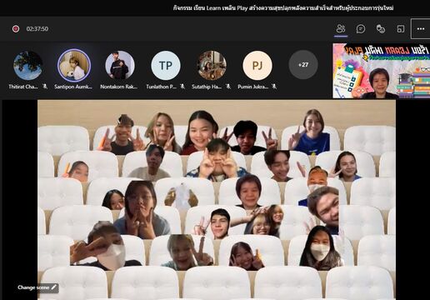Screen dimensions: 430x300
Task: Select Sutathip Ha... participant avatar
Action: click(212, 65)
